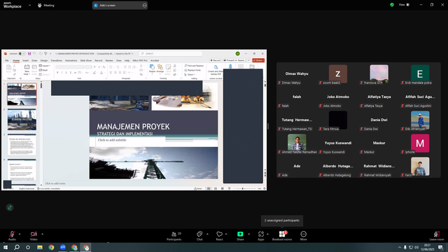Open the Arrange menu
The height and width of the screenshot is (252, 448).
click(160, 69)
